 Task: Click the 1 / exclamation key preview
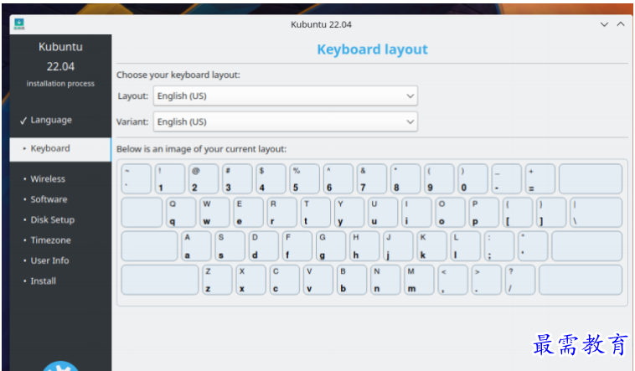170,178
